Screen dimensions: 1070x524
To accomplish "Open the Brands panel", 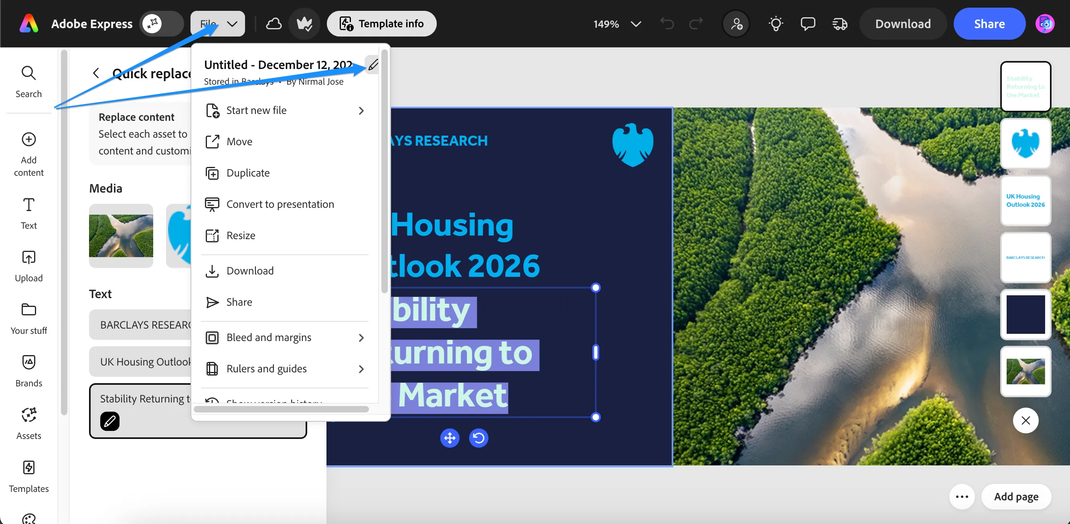I will coord(28,371).
